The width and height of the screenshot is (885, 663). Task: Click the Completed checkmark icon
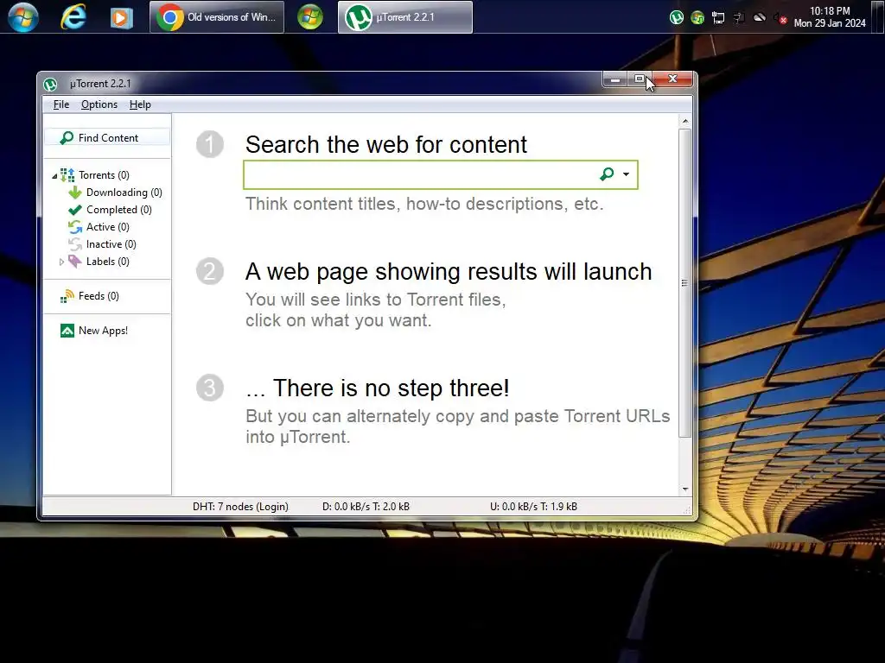coord(74,210)
